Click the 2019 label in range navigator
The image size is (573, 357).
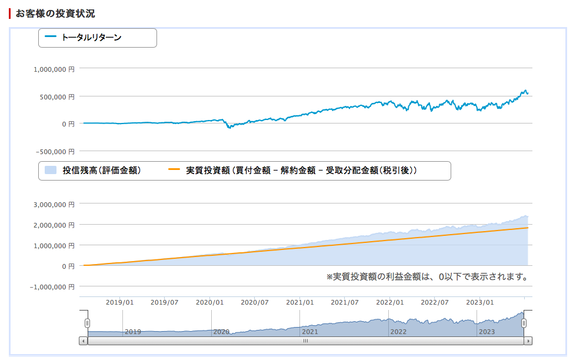132,332
